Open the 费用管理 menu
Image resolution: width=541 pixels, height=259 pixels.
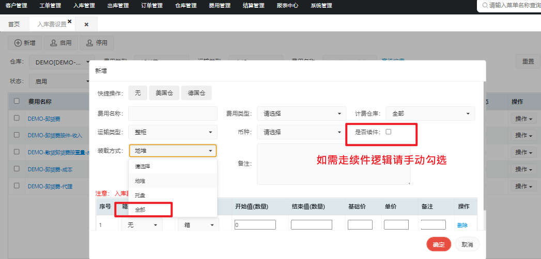coord(220,6)
